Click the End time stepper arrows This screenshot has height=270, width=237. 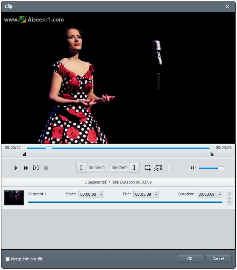point(156,194)
